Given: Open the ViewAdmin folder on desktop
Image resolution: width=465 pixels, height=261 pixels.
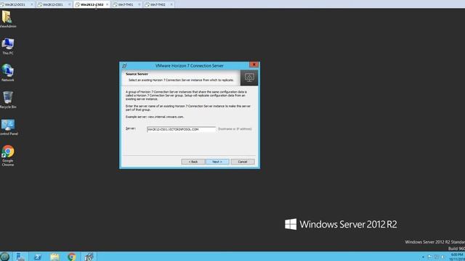Looking at the screenshot, I should point(8,19).
